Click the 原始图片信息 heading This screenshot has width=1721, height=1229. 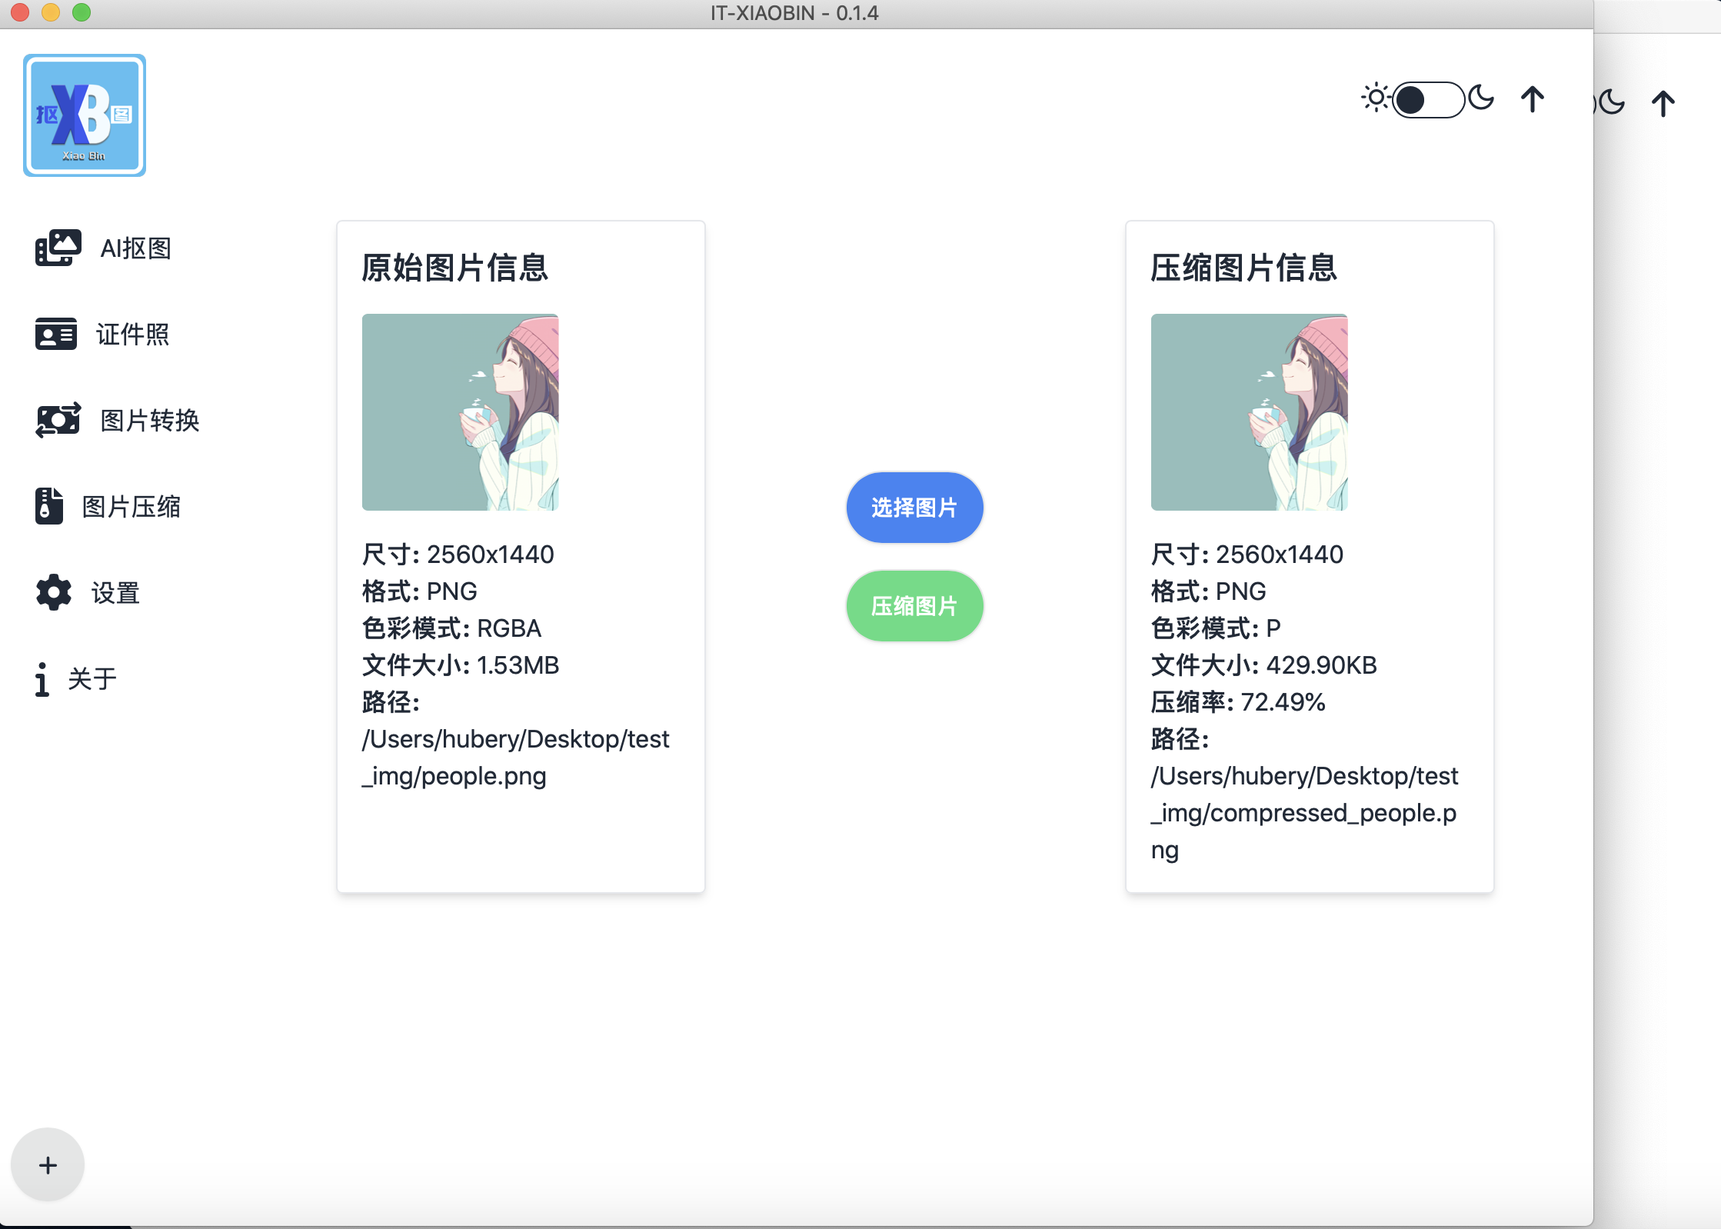click(x=455, y=268)
